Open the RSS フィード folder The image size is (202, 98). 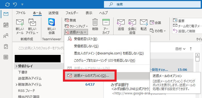point(27,91)
